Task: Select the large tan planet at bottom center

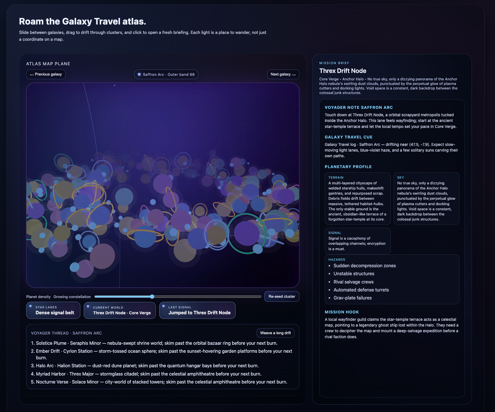Action: tap(185, 250)
